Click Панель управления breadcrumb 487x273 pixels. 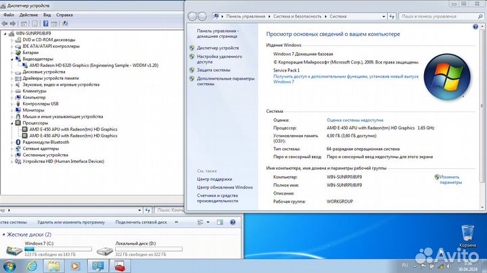point(246,16)
